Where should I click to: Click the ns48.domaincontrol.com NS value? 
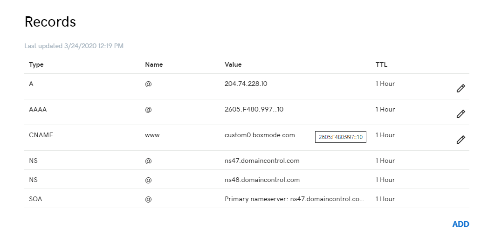[262, 180]
